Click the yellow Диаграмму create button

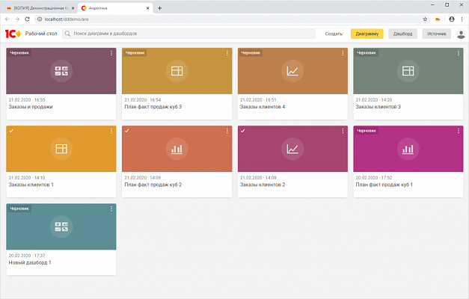point(367,34)
